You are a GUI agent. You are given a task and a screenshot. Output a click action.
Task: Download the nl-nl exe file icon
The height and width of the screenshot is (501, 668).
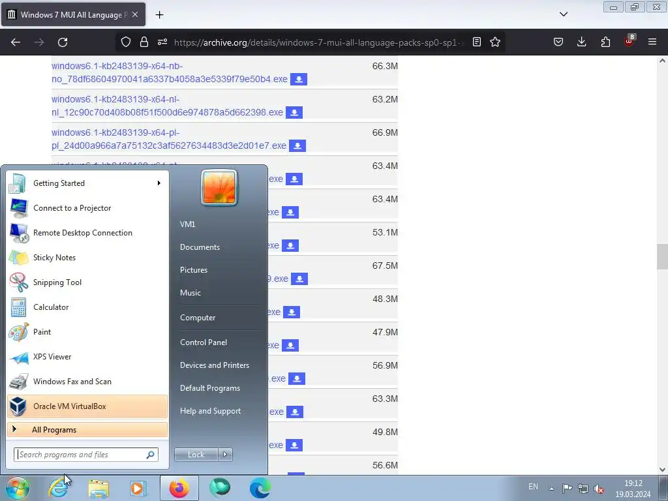(294, 112)
